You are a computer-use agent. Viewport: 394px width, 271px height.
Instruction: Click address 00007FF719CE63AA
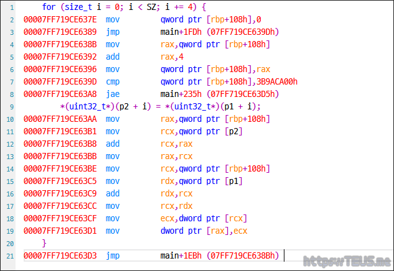pos(60,119)
